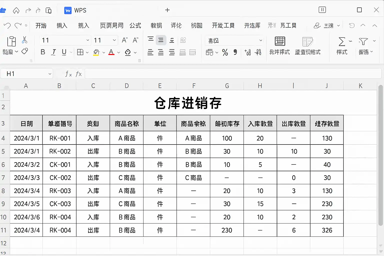Click the formula bar input field
The width and height of the screenshot is (384, 256).
[x=232, y=74]
